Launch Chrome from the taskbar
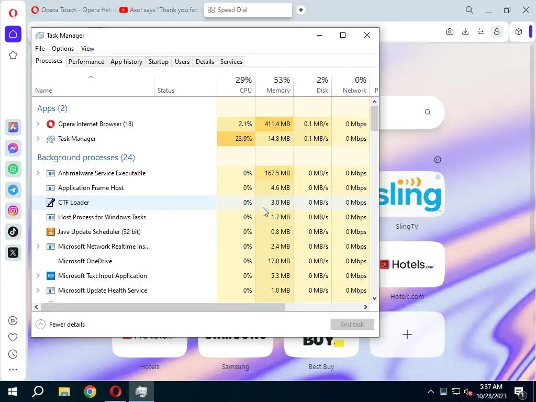The width and height of the screenshot is (536, 402). [90, 392]
